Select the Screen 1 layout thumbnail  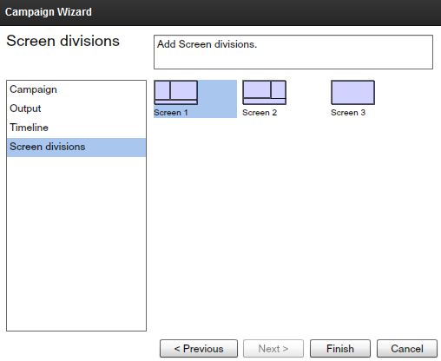tap(176, 93)
